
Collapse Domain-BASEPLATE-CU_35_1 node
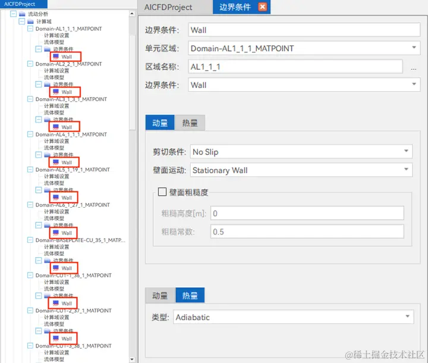[x=30, y=240]
